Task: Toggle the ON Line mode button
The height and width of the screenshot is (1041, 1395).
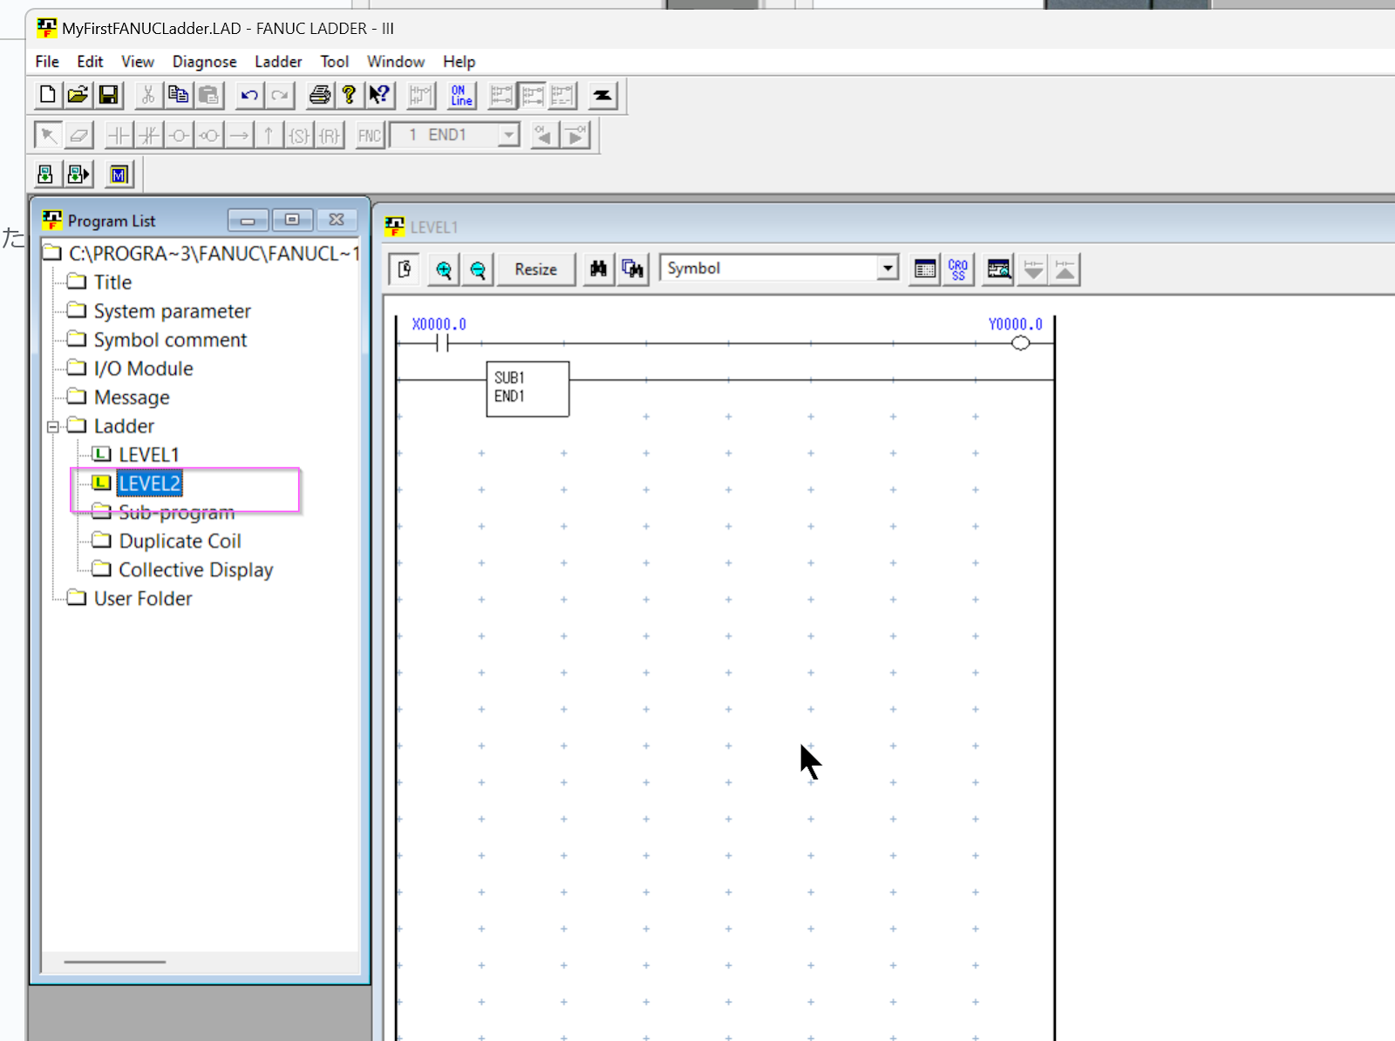Action: click(461, 95)
